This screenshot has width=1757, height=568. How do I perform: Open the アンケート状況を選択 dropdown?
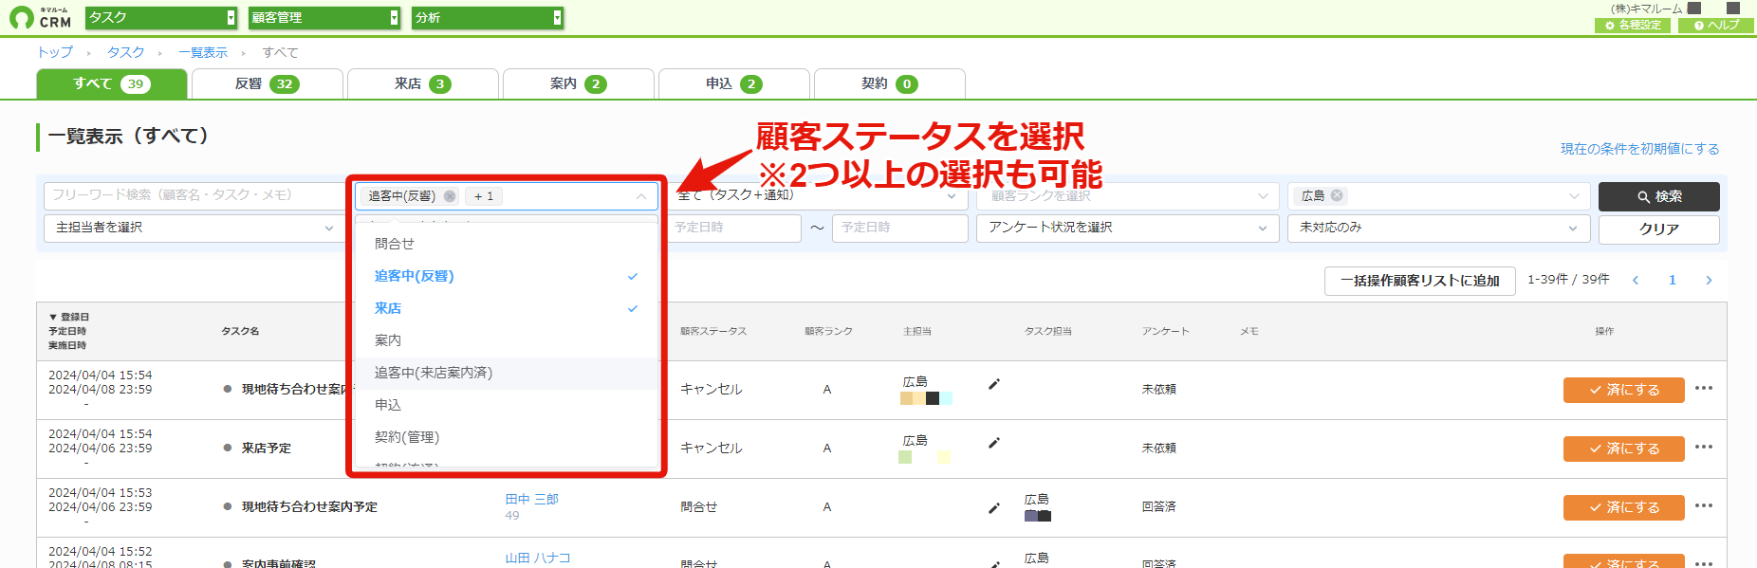1128,228
